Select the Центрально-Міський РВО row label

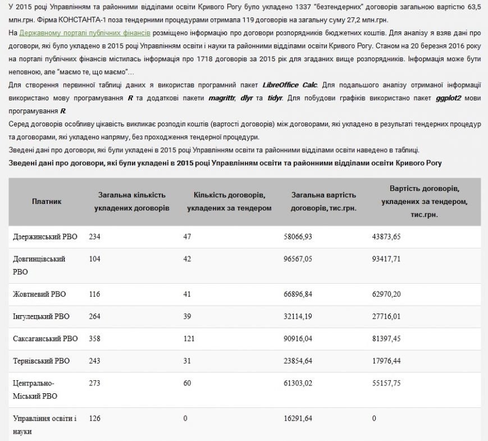click(x=35, y=390)
